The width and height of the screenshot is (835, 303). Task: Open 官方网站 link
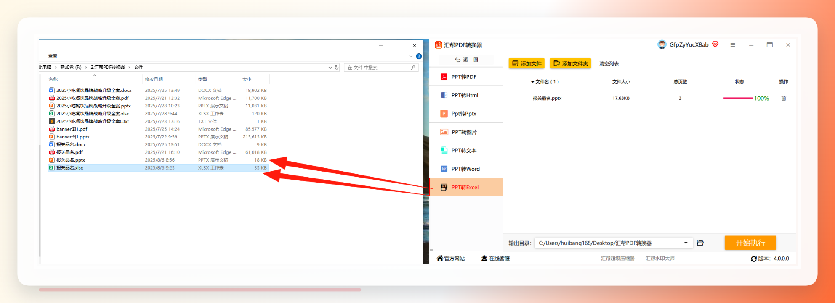(x=451, y=259)
